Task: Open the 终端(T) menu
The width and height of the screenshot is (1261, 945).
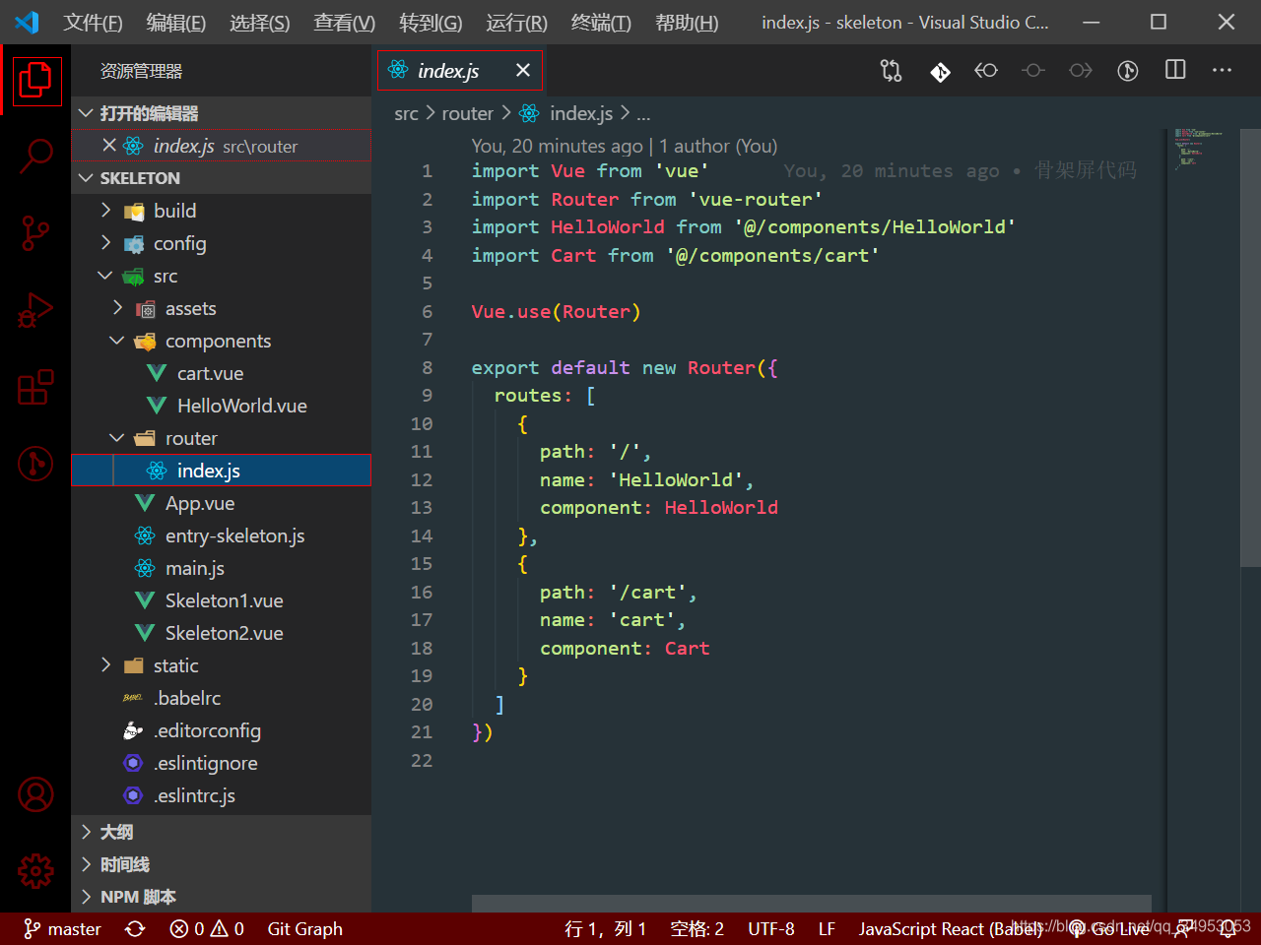Action: [601, 23]
